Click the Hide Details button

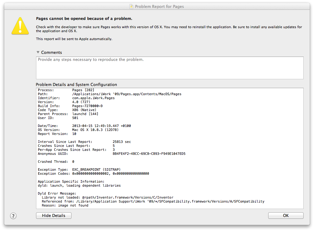[x=54, y=216]
